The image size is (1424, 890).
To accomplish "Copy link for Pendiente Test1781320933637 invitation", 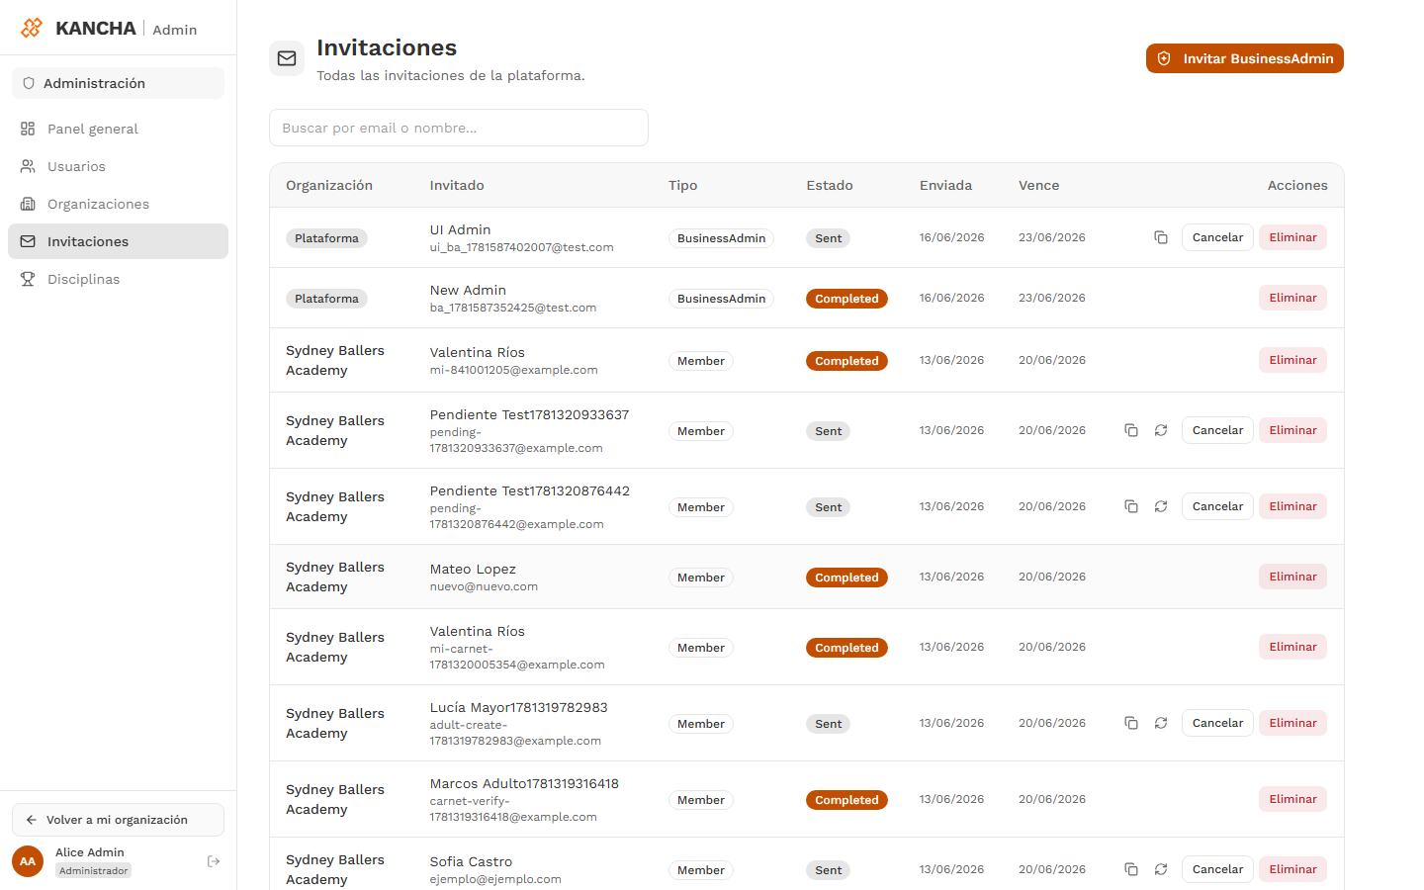I will pos(1131,430).
